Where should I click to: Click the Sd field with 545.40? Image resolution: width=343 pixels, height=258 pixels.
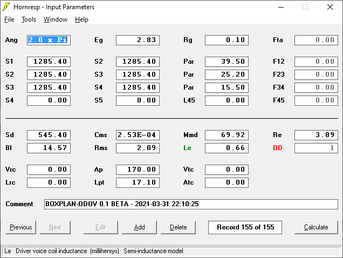[x=49, y=135]
